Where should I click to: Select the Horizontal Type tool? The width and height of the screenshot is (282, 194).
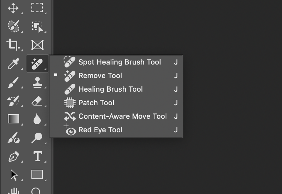pyautogui.click(x=37, y=156)
